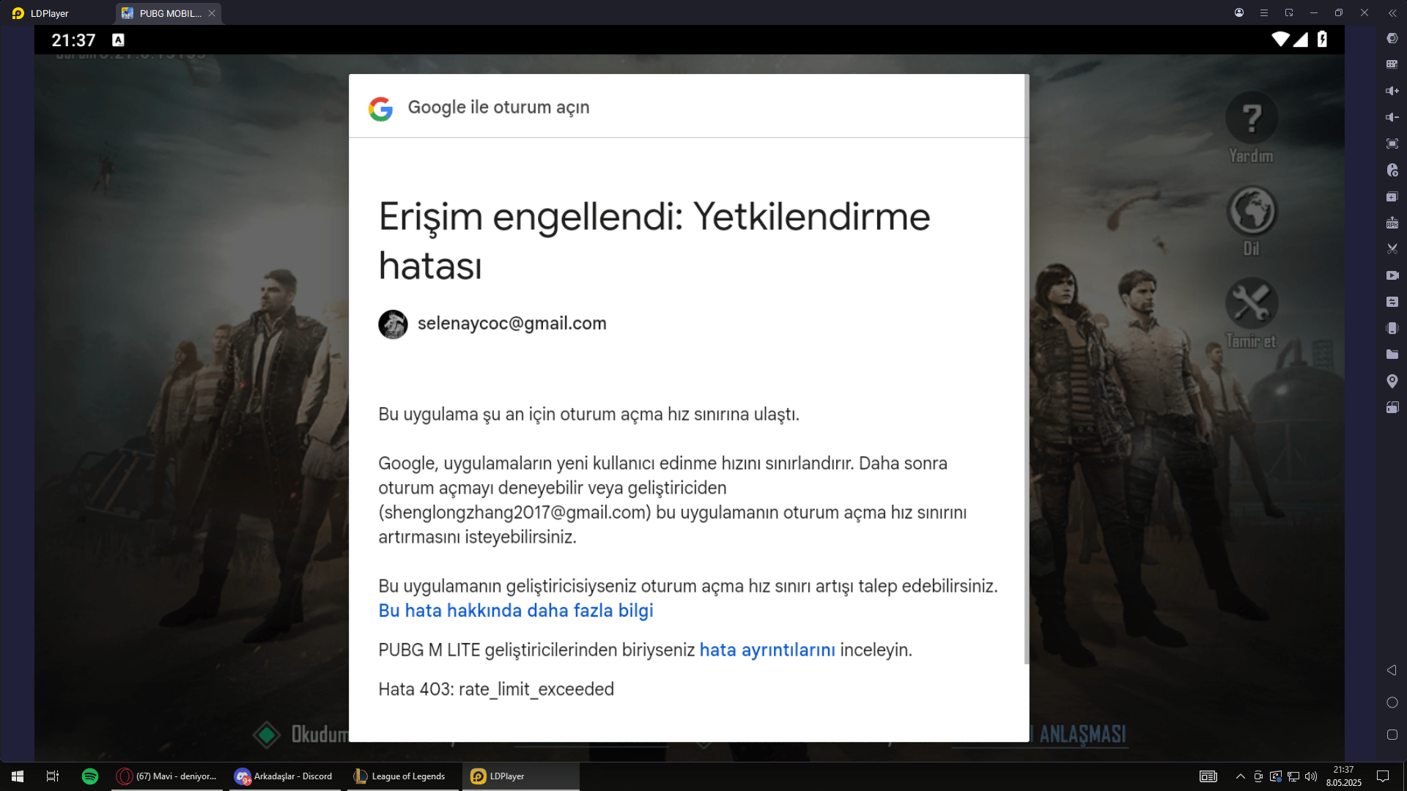Screen dimensions: 1407x791
Task: Open virtual location pin icon
Action: pos(1392,381)
